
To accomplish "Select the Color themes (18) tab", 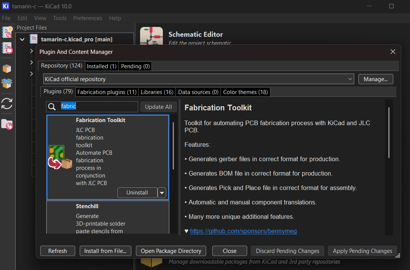I will point(245,92).
